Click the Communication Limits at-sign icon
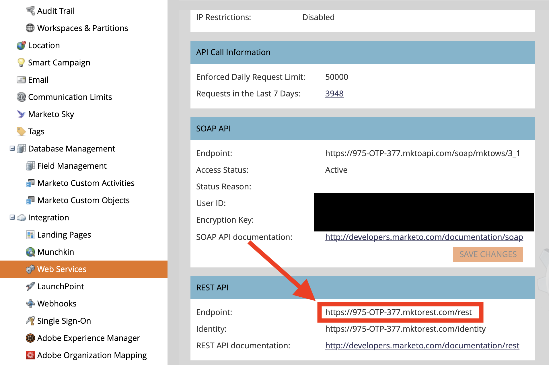Screen dimensions: 549x365 click(x=21, y=97)
